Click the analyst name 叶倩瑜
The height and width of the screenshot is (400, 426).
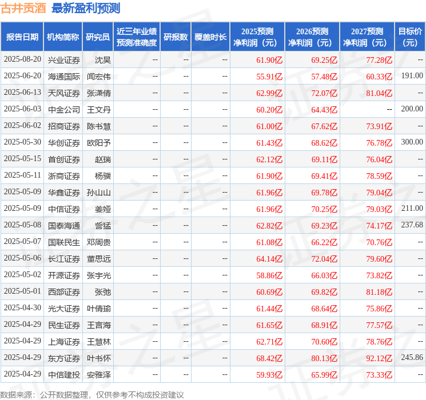[98, 309]
